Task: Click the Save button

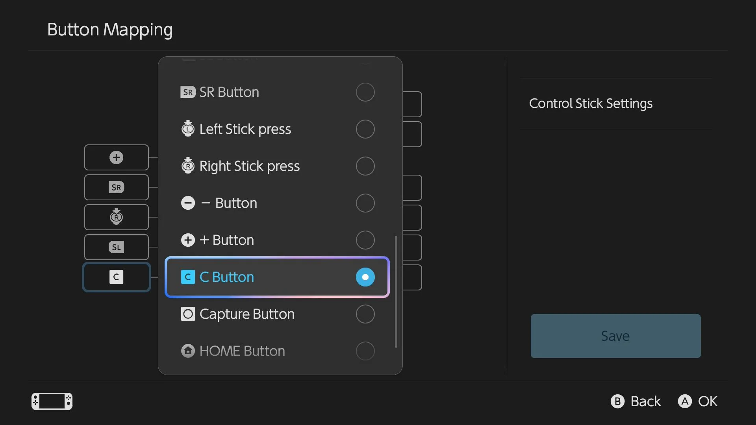Action: 615,336
